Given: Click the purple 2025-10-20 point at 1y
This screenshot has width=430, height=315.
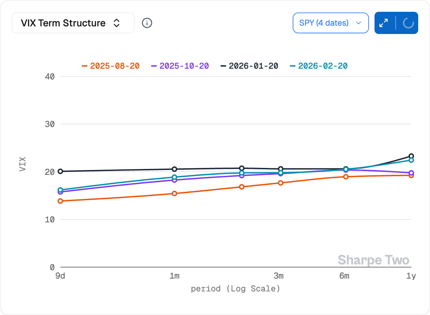Looking at the screenshot, I should (411, 173).
